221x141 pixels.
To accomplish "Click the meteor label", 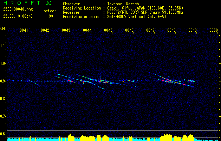I will (50, 11).
